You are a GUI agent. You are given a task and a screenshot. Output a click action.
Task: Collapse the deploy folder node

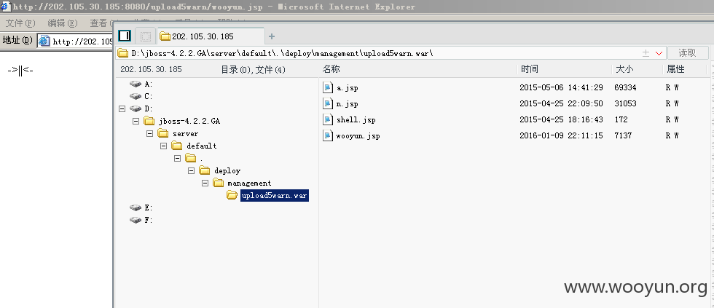[191, 170]
